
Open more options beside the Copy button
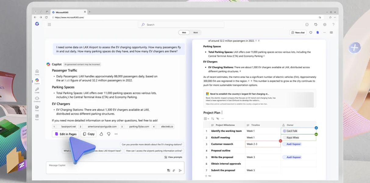tap(116, 134)
